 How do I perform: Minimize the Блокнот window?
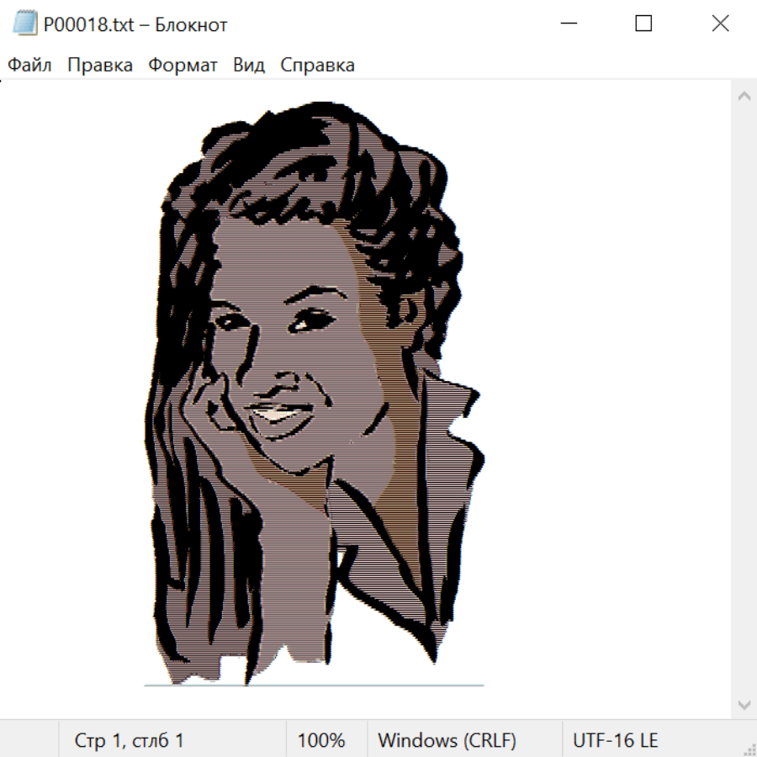click(x=568, y=24)
